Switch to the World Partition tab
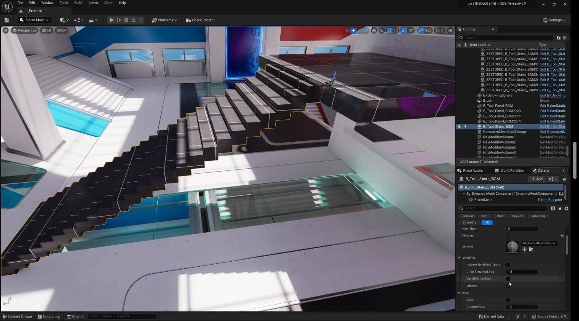The image size is (579, 321). 510,170
